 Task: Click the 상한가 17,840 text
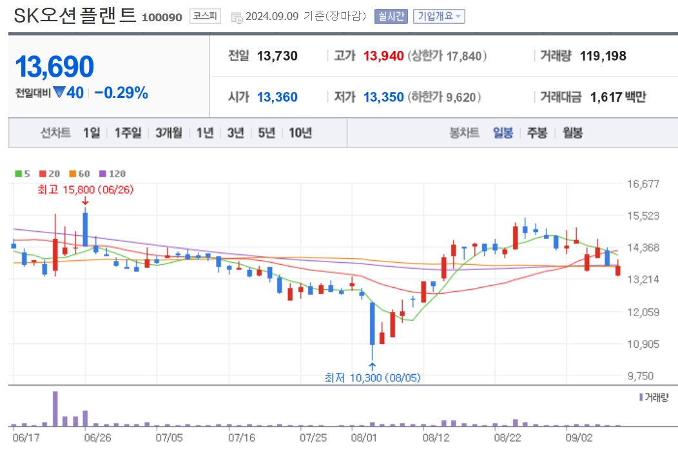(x=447, y=56)
